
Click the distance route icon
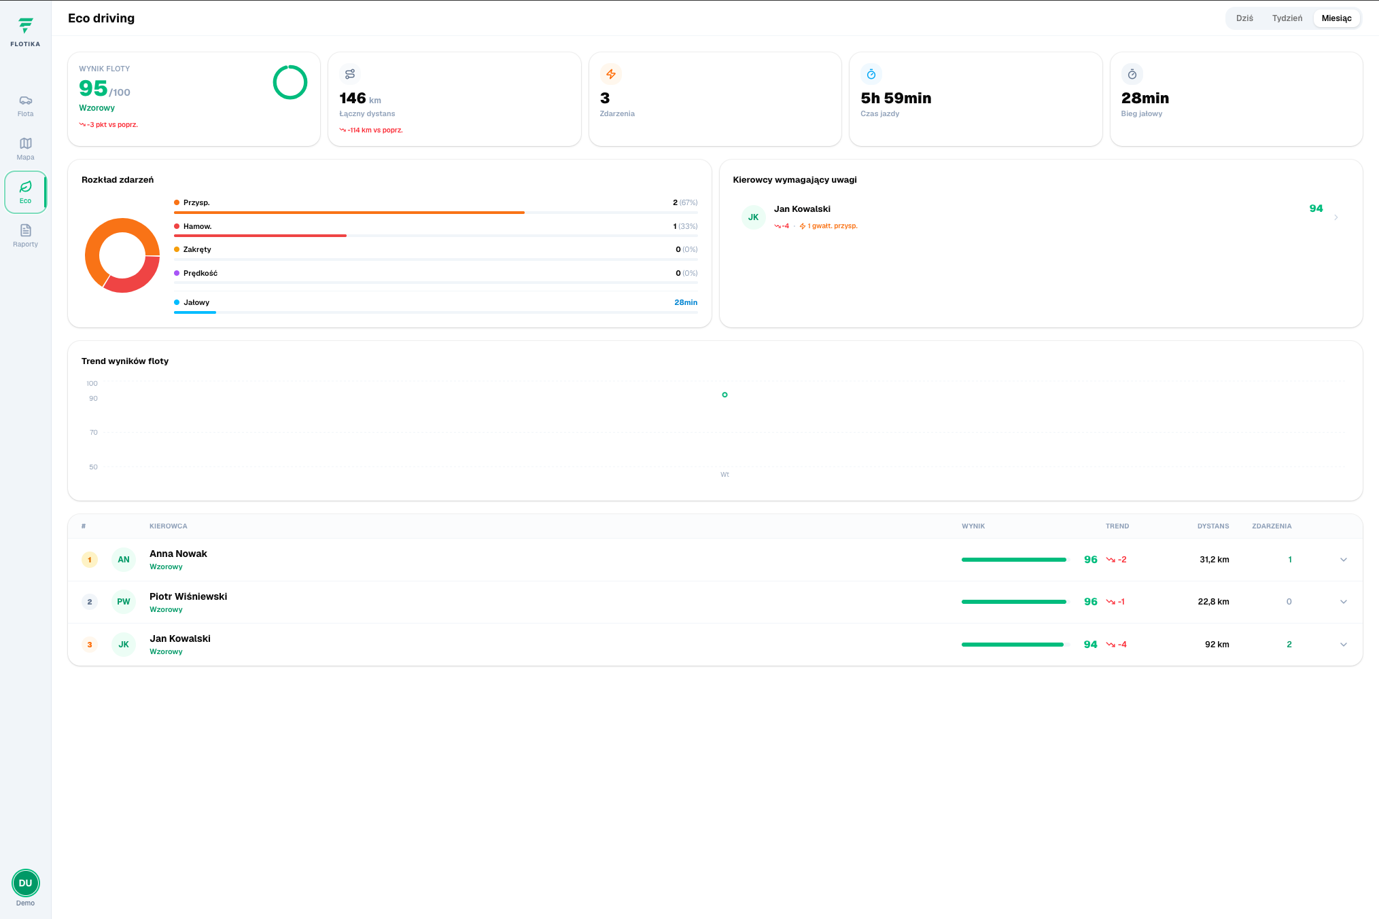pos(350,74)
